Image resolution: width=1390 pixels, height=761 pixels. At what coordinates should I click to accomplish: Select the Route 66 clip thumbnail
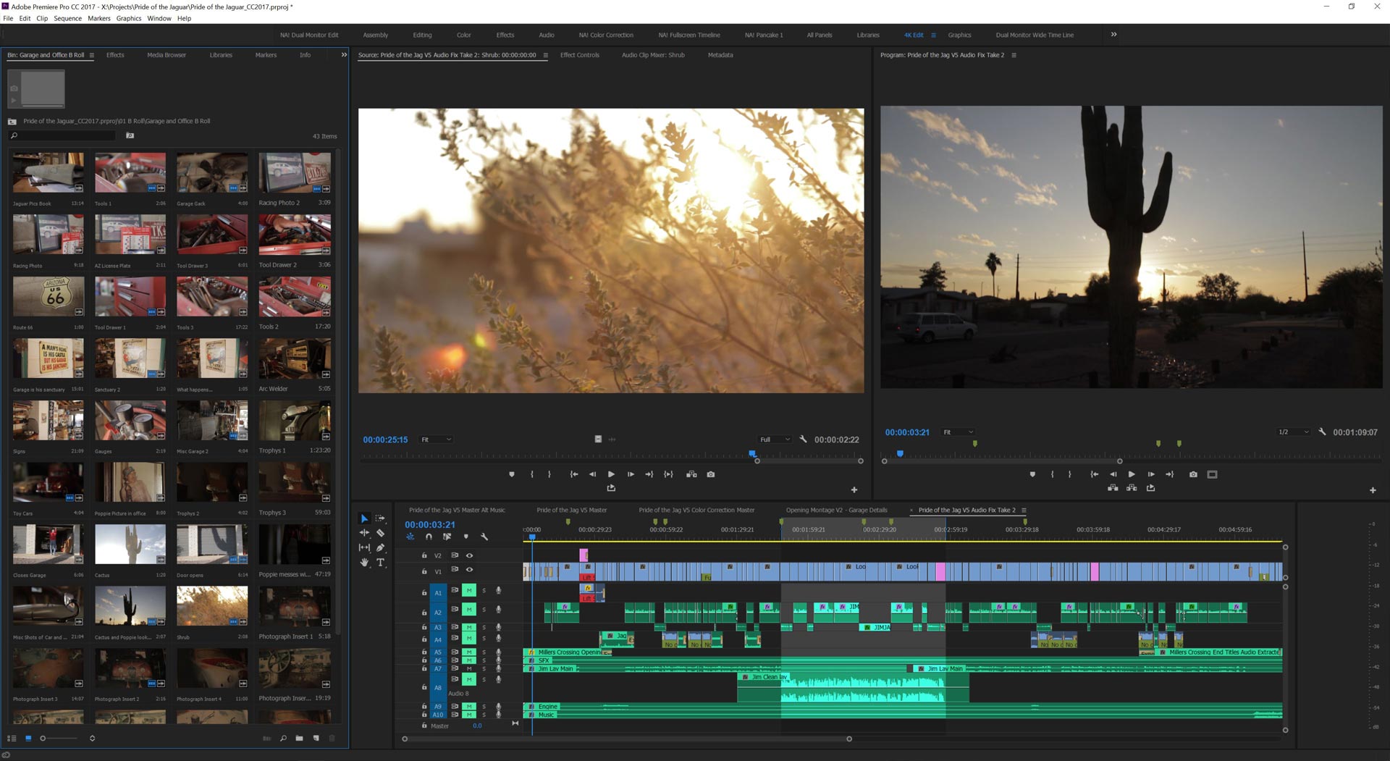(48, 297)
